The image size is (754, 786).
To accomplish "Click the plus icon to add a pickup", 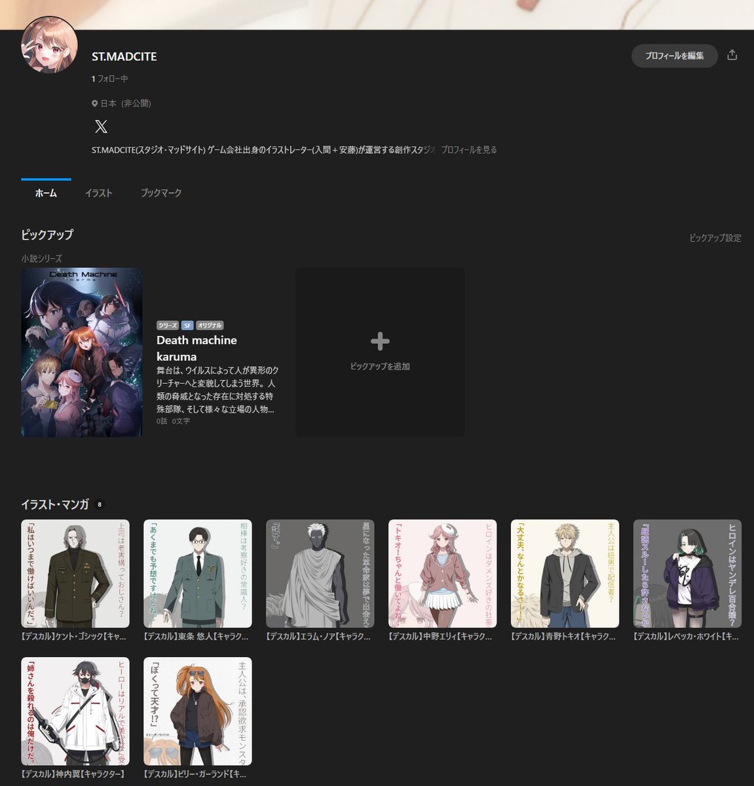I will point(380,341).
